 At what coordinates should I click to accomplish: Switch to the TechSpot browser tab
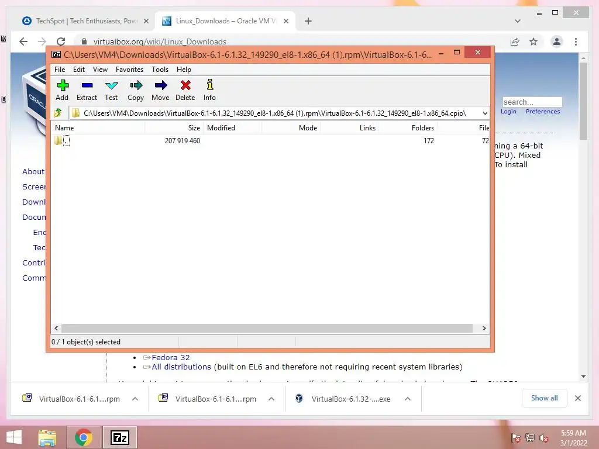81,21
